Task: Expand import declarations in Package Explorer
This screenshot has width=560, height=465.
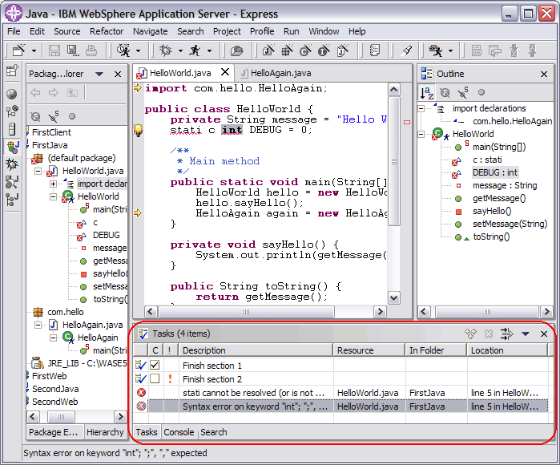Action: 53,184
